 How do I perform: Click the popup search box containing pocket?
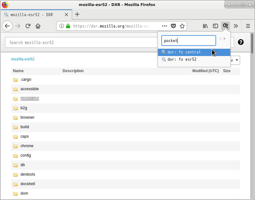click(189, 41)
